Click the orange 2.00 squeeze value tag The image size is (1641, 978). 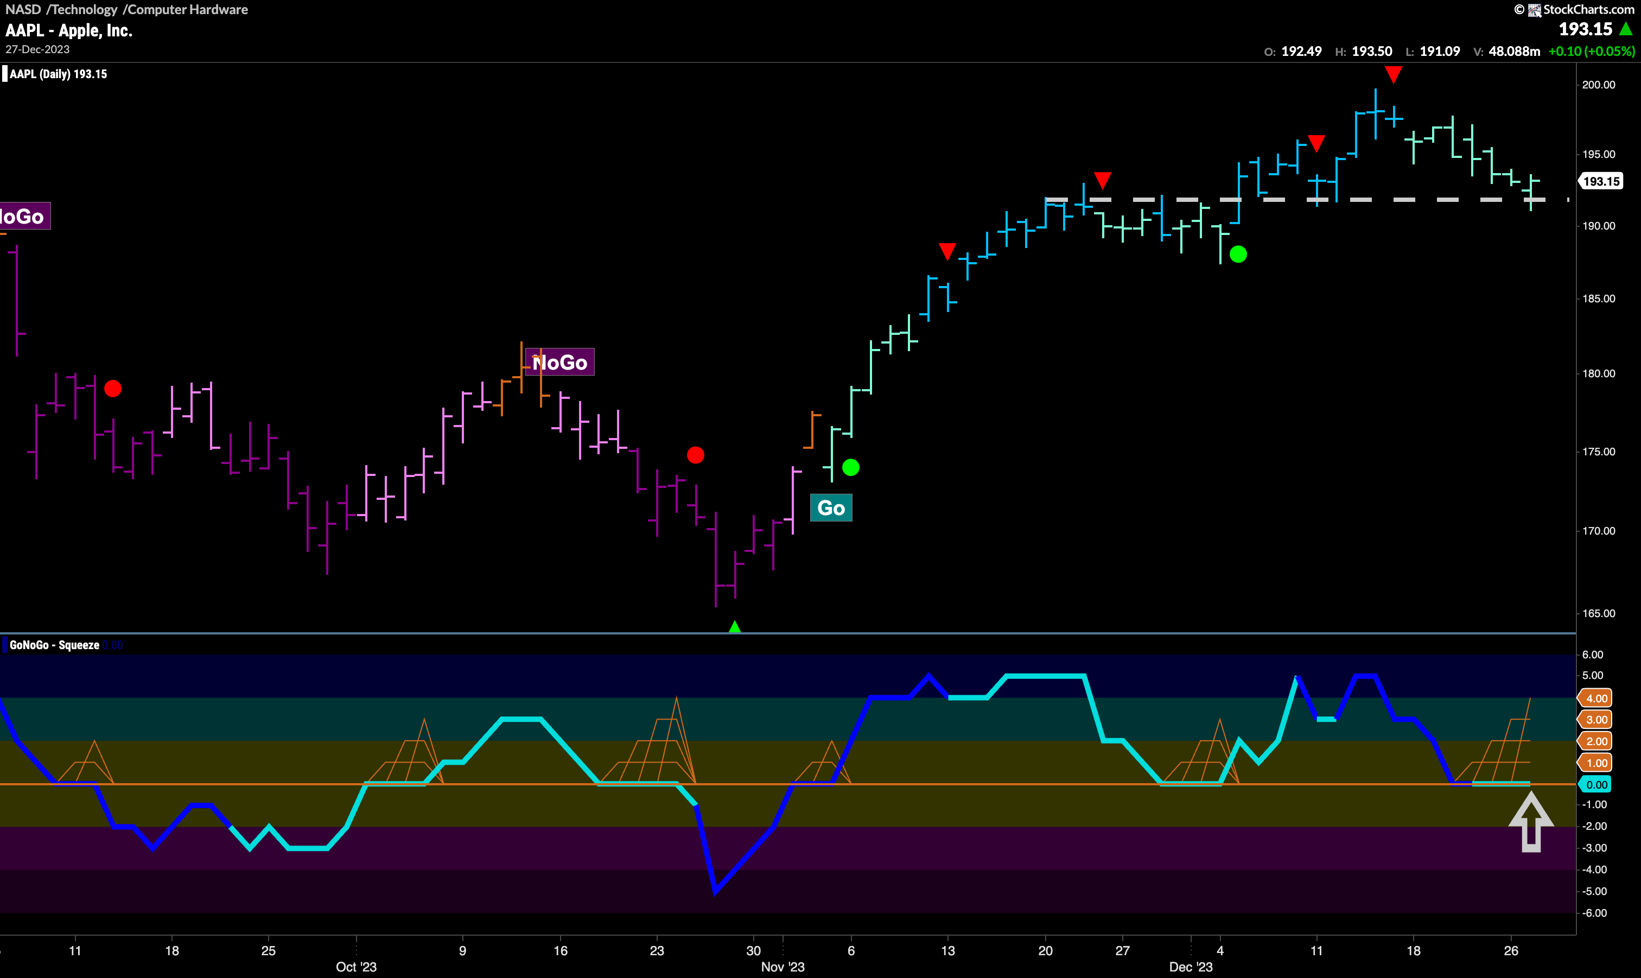pyautogui.click(x=1595, y=741)
